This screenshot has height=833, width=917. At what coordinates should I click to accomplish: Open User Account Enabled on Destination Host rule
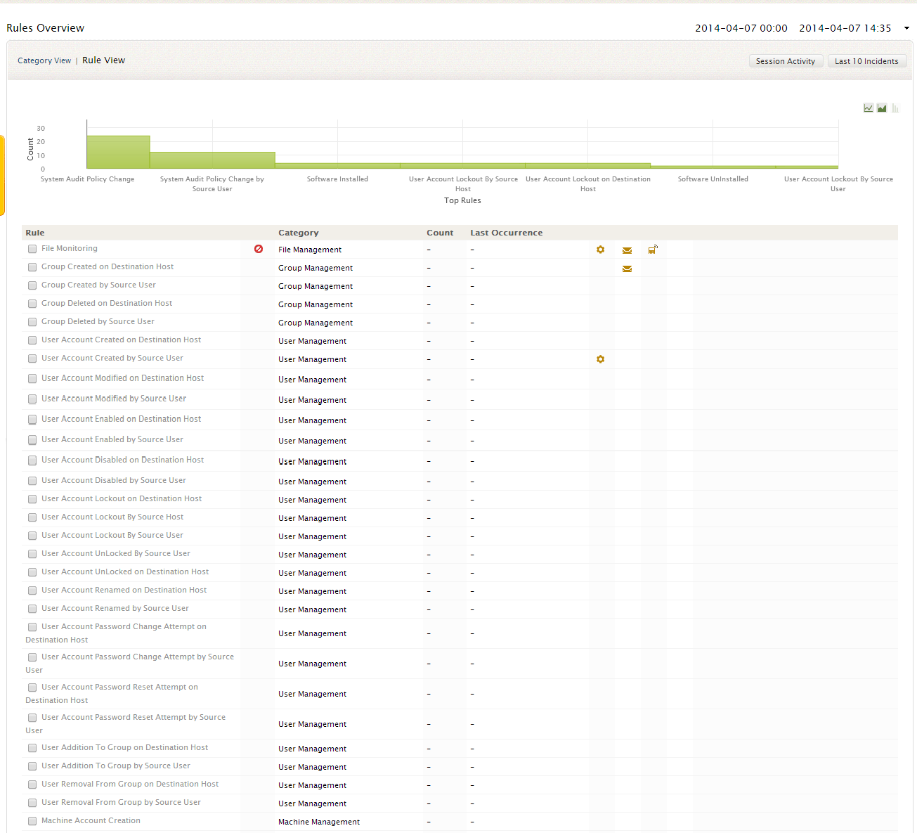tap(122, 419)
